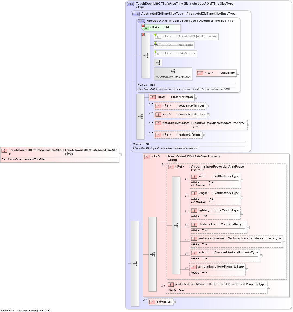Click the sequence symbol beside interpretation group

[140, 117]
